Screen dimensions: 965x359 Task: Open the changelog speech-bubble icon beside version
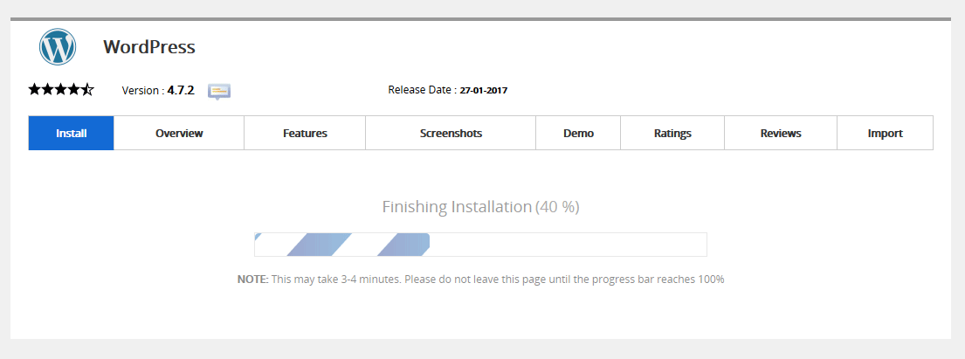pos(218,91)
